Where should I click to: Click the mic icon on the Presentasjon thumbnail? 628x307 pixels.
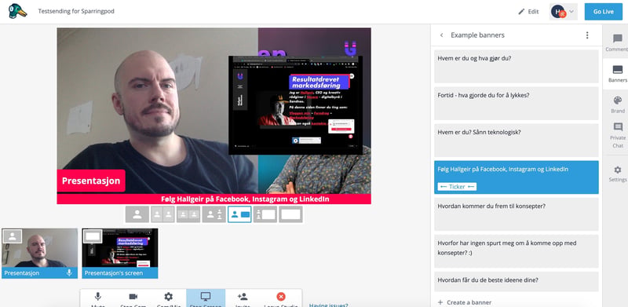[x=69, y=273]
